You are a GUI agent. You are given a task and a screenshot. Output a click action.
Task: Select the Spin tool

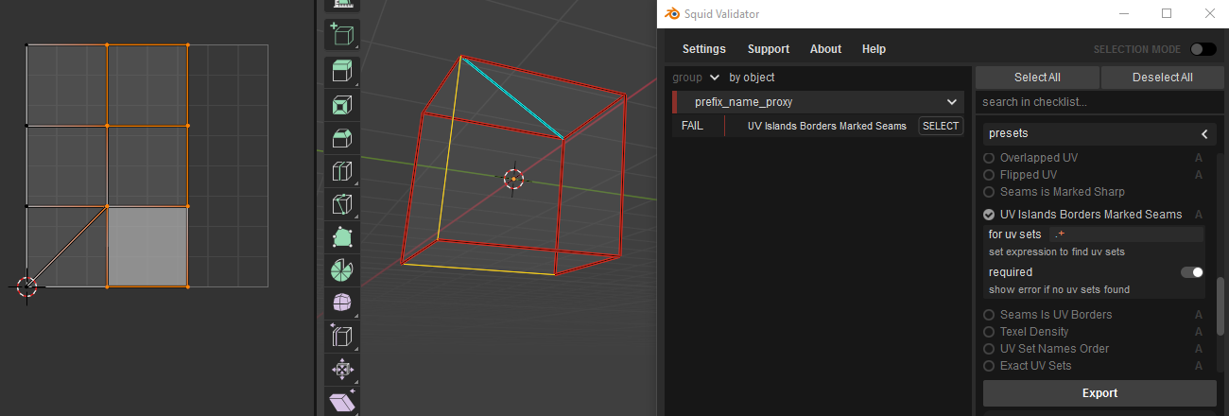click(x=341, y=270)
